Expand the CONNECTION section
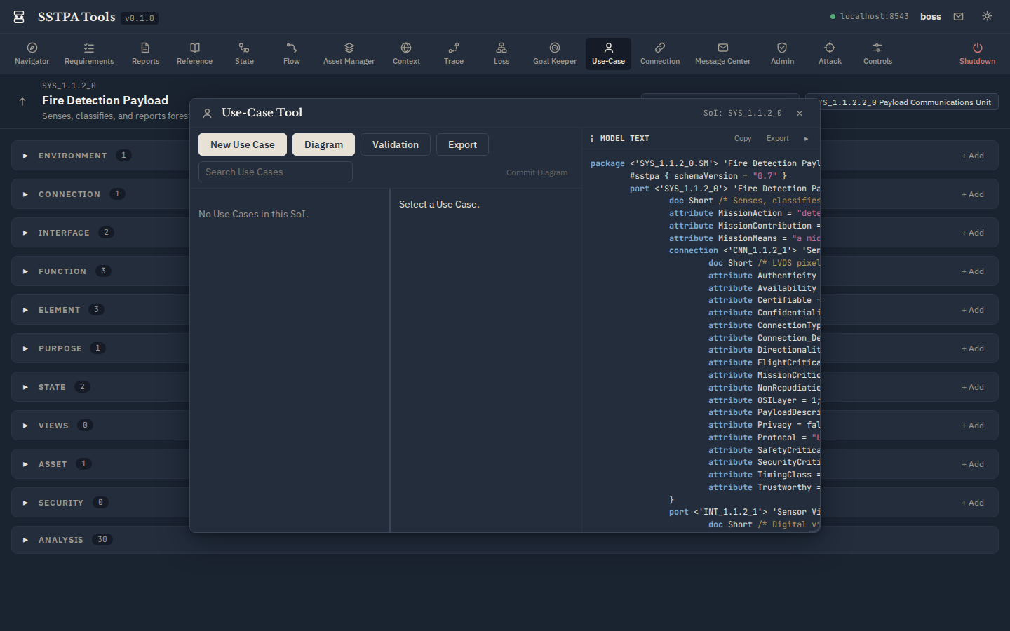1010x631 pixels. (x=25, y=194)
